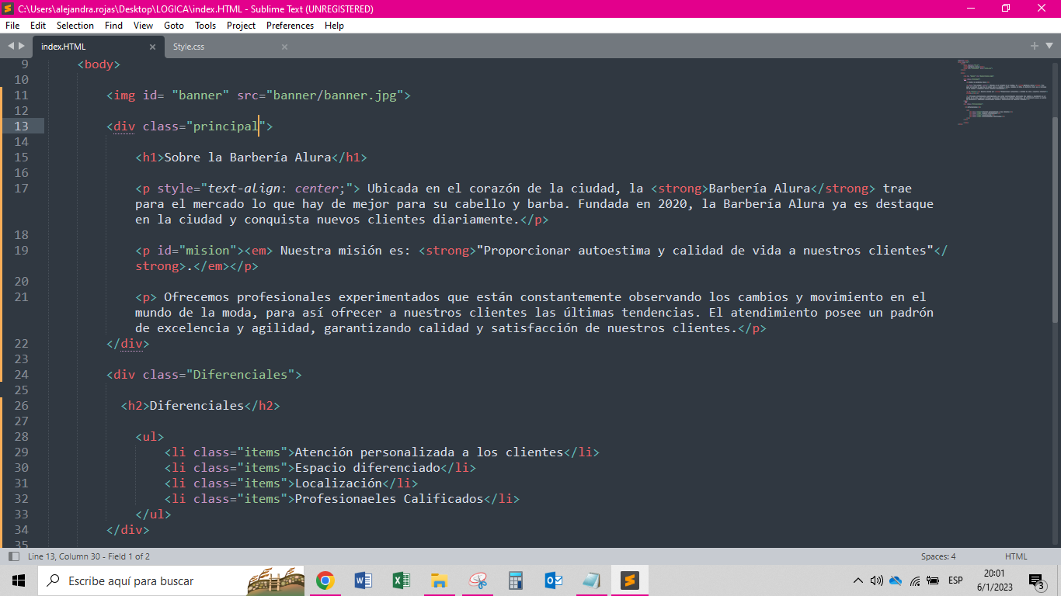Open the Tools menu
Viewport: 1061px width, 596px height.
pos(206,26)
